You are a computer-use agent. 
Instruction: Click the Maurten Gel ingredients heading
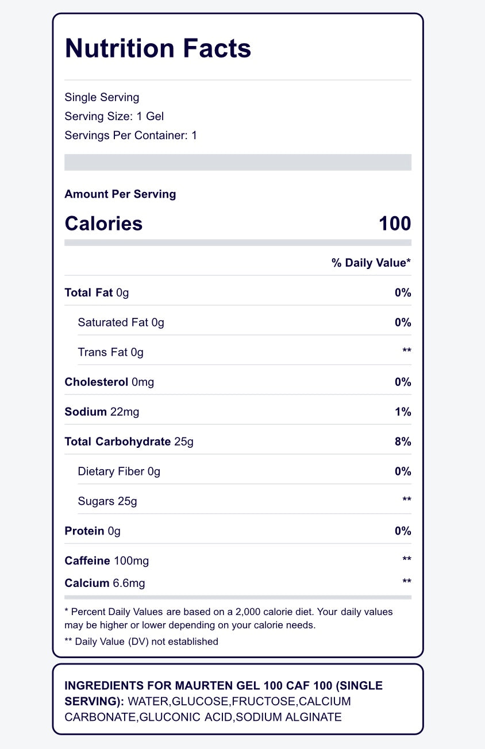(x=224, y=693)
